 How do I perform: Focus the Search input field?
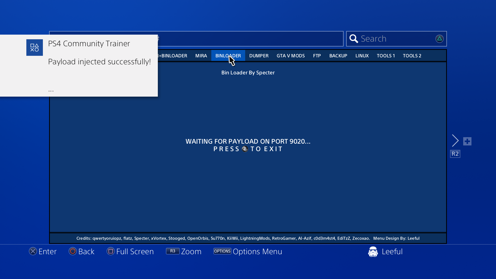pos(397,39)
